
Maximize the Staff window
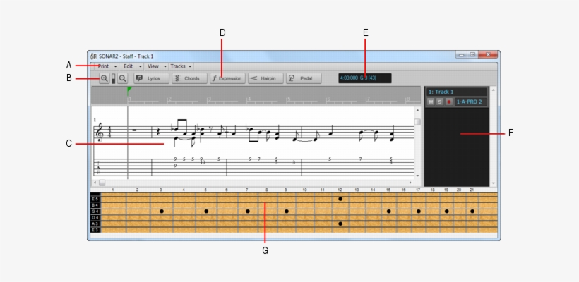[472, 54]
